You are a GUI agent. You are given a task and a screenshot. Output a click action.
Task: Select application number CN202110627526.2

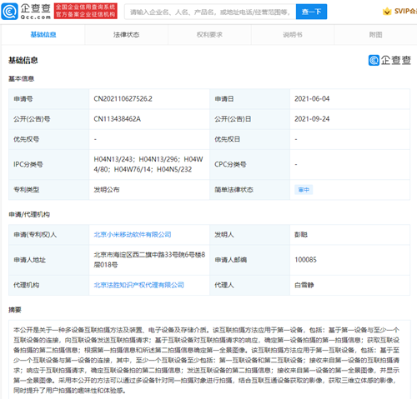(x=123, y=99)
